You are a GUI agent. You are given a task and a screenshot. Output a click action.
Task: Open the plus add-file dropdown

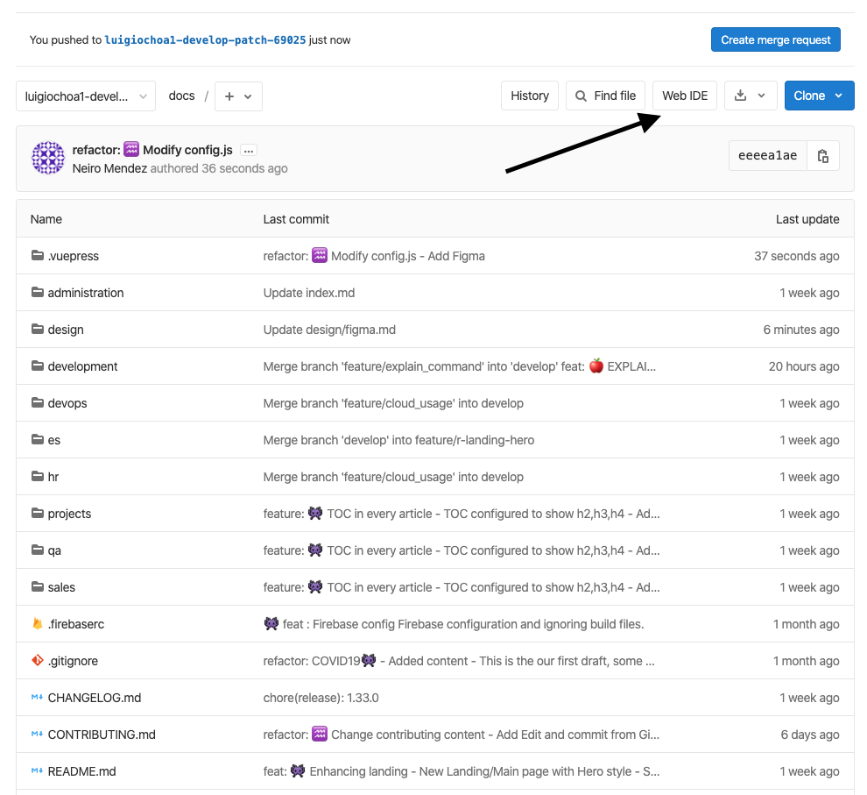(238, 96)
